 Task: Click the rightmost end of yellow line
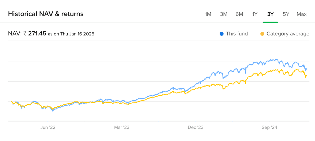pyautogui.click(x=306, y=75)
